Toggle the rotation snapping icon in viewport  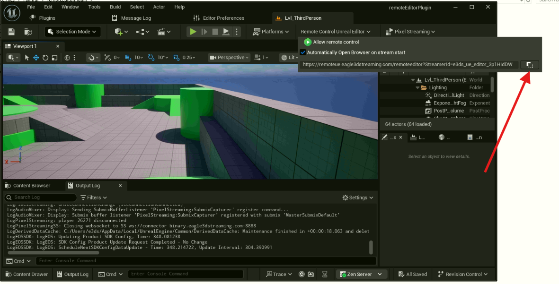tap(151, 58)
